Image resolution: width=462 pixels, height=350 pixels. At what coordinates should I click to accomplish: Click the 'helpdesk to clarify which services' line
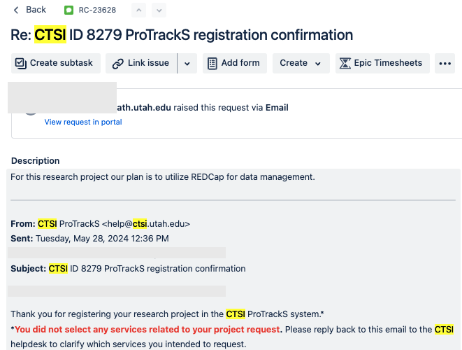129,344
